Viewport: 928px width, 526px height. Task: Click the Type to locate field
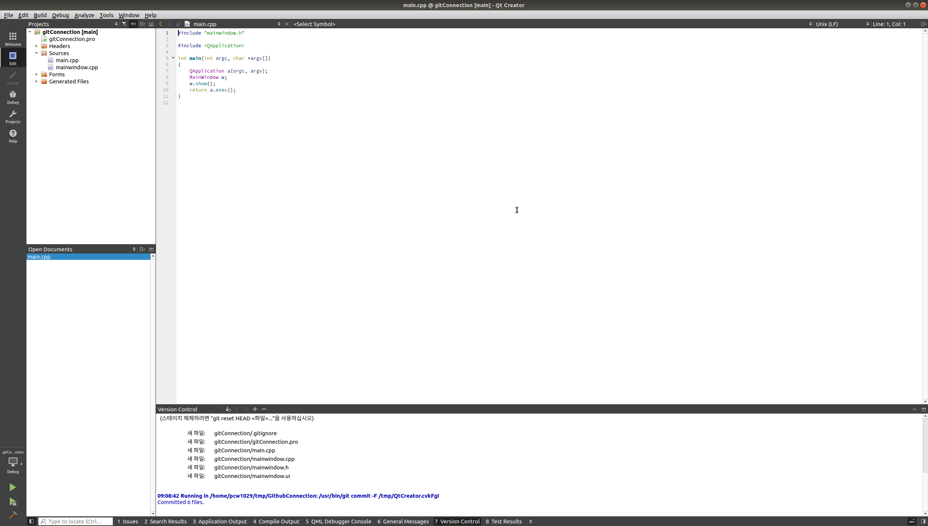pyautogui.click(x=76, y=521)
